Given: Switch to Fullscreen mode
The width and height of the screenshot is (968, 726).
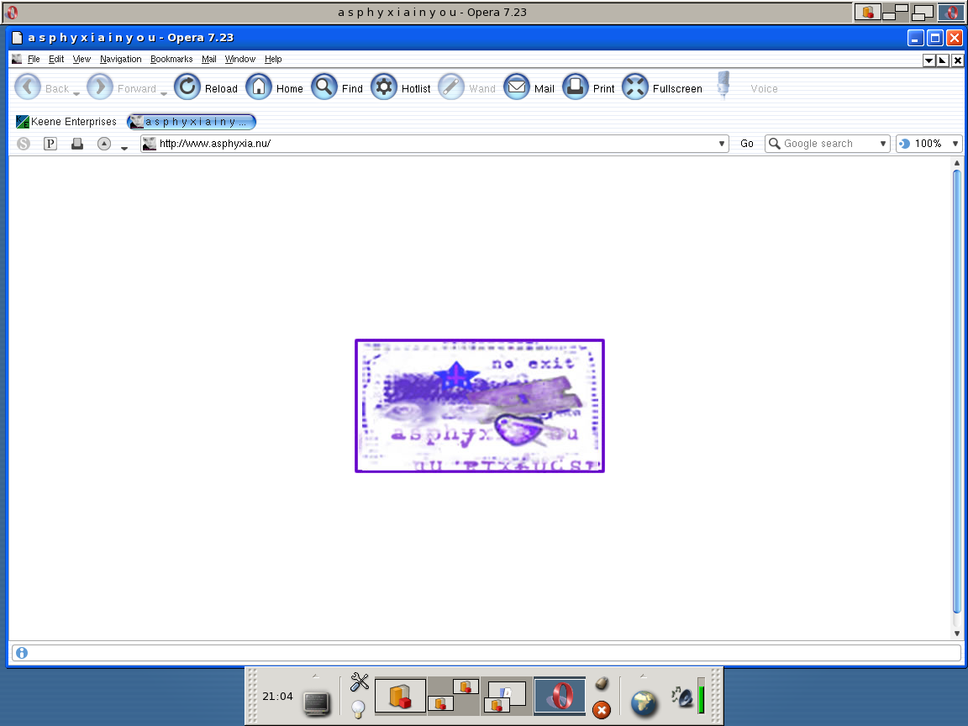Looking at the screenshot, I should tap(635, 87).
